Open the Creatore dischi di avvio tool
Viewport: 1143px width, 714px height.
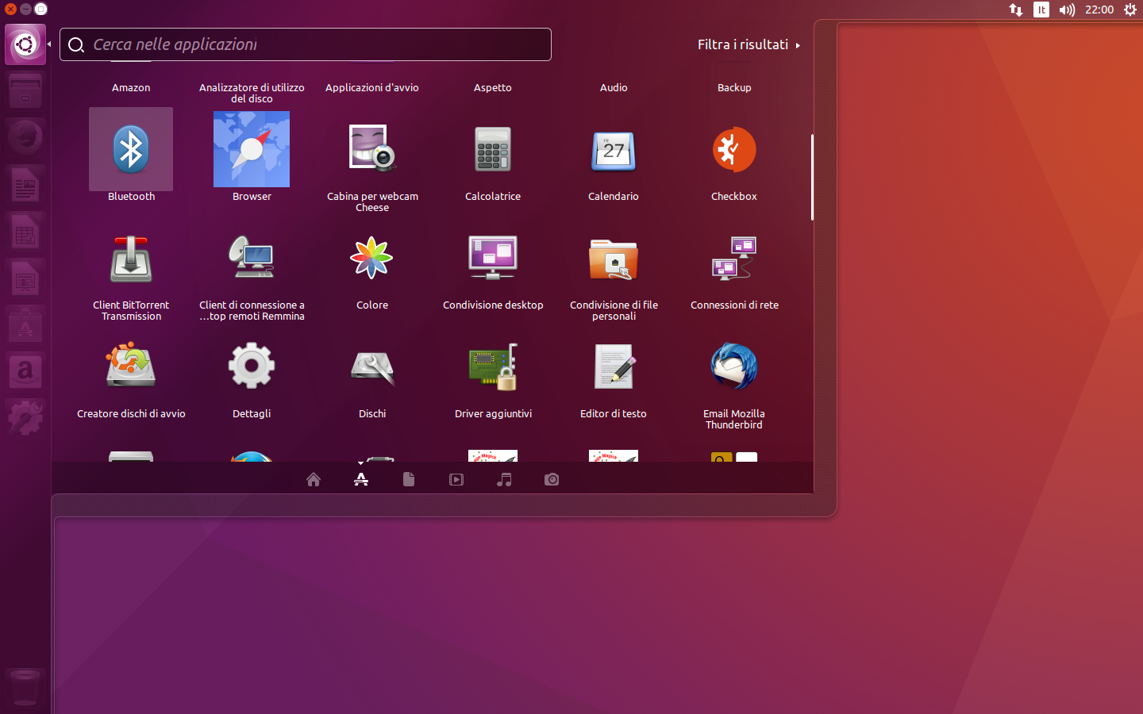131,366
